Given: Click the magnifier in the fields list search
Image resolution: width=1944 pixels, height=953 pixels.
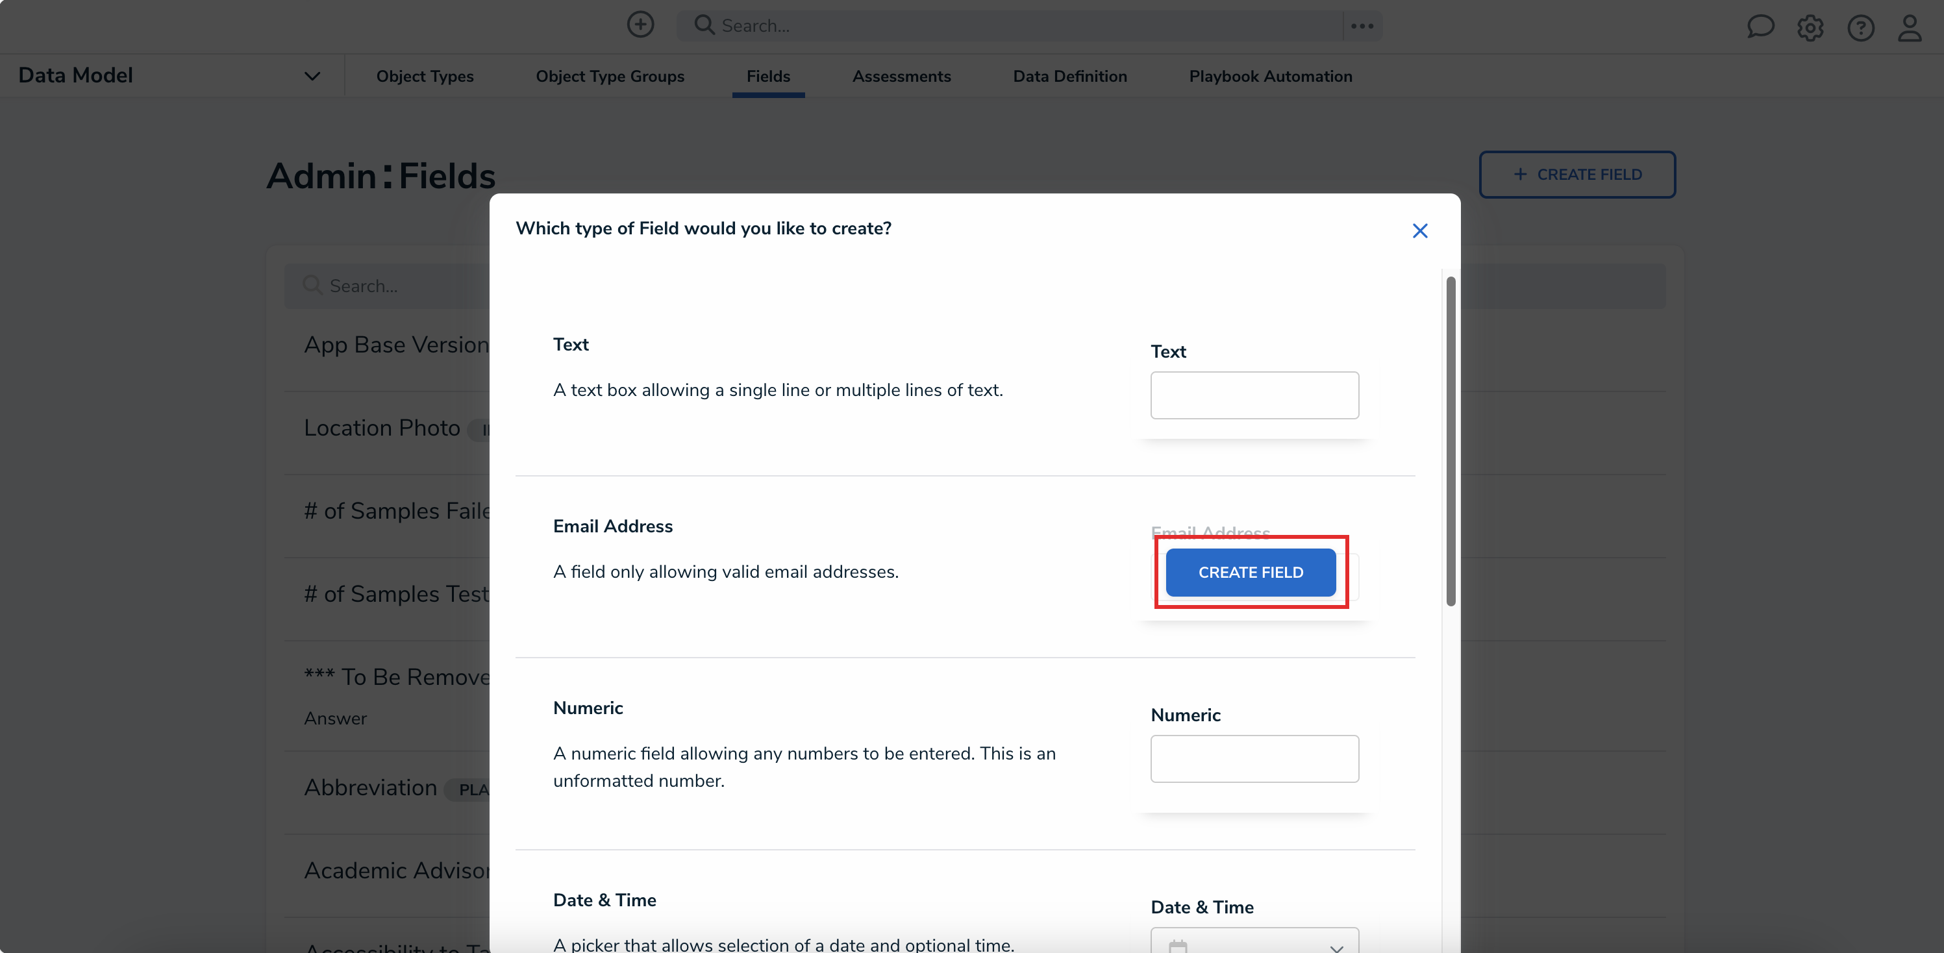Looking at the screenshot, I should tap(312, 285).
